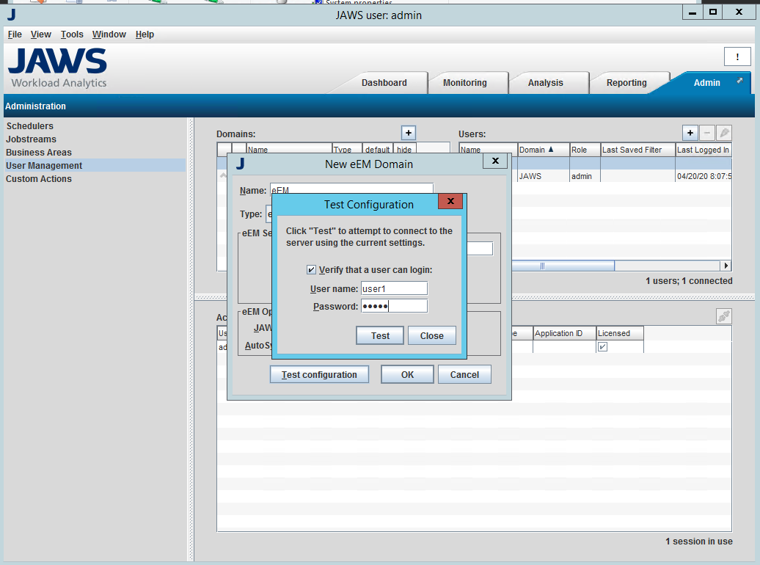
Task: Close the Test Configuration dialog with red X
Action: click(x=450, y=201)
